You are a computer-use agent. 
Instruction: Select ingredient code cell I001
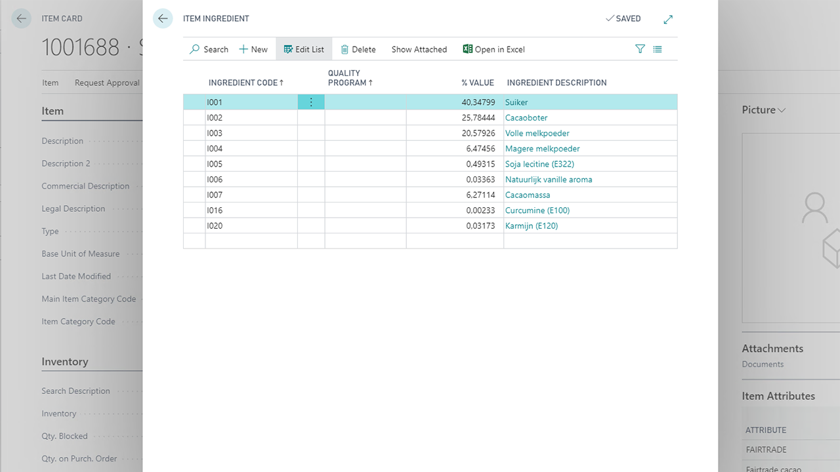pyautogui.click(x=251, y=102)
